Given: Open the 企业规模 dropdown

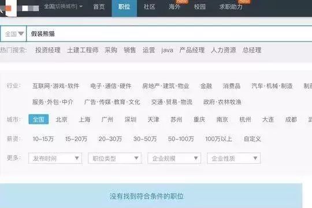Looking at the screenshot, I should [x=174, y=158].
